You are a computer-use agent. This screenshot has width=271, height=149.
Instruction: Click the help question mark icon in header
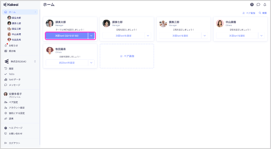coord(252,4)
